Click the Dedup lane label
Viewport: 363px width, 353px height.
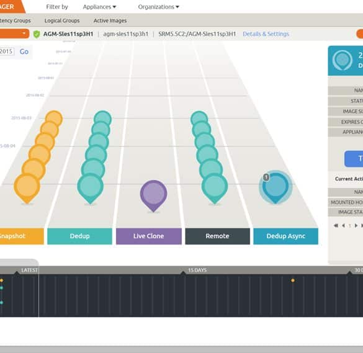(79, 236)
